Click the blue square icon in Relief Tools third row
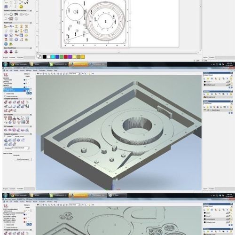 tap(21, 35)
